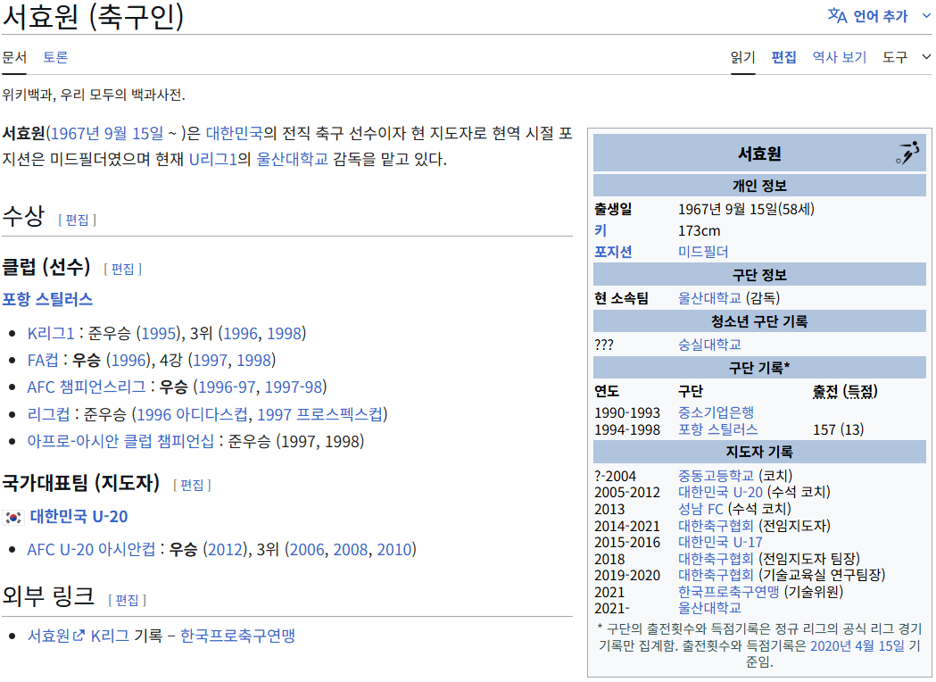Viewport: 936px width, 682px height.
Task: Click 성남 FC link in coaching record
Action: (700, 509)
